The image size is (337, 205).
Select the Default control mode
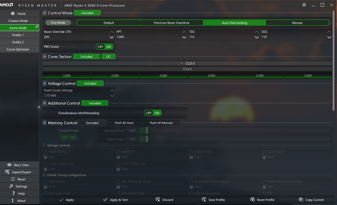tap(109, 23)
